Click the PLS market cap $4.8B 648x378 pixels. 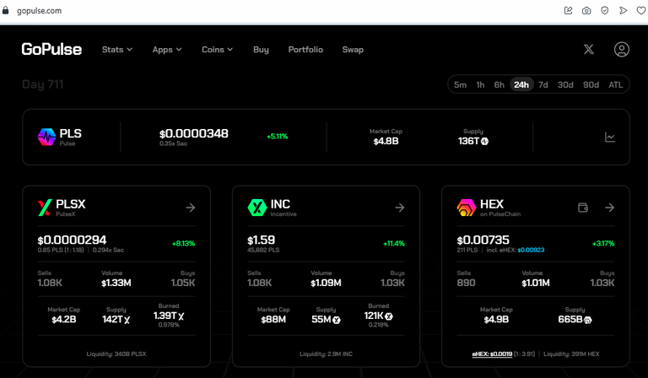tap(386, 141)
